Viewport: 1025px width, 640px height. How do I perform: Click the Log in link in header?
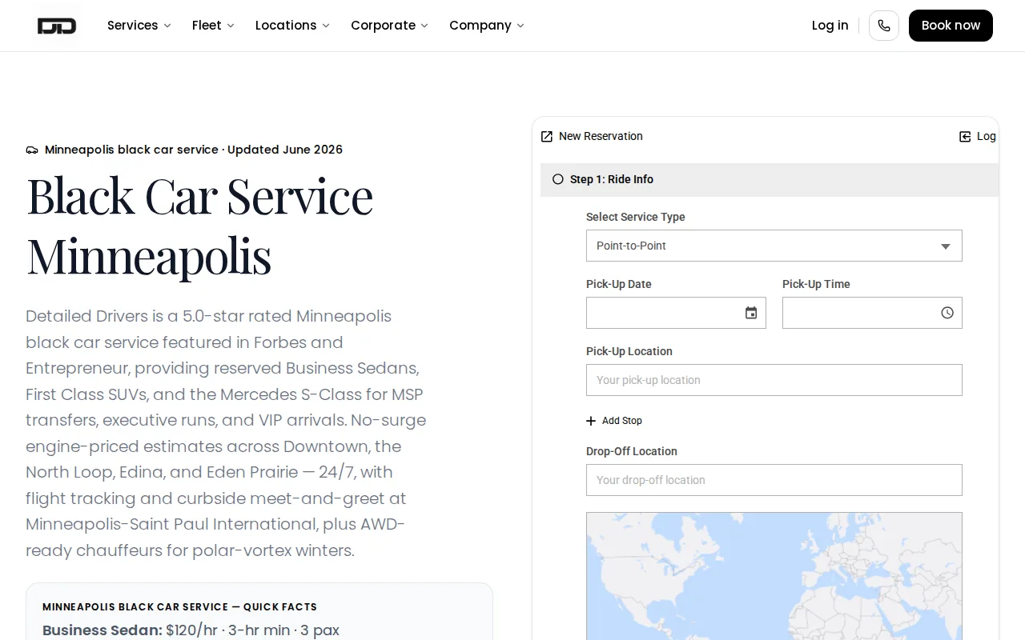coord(830,26)
